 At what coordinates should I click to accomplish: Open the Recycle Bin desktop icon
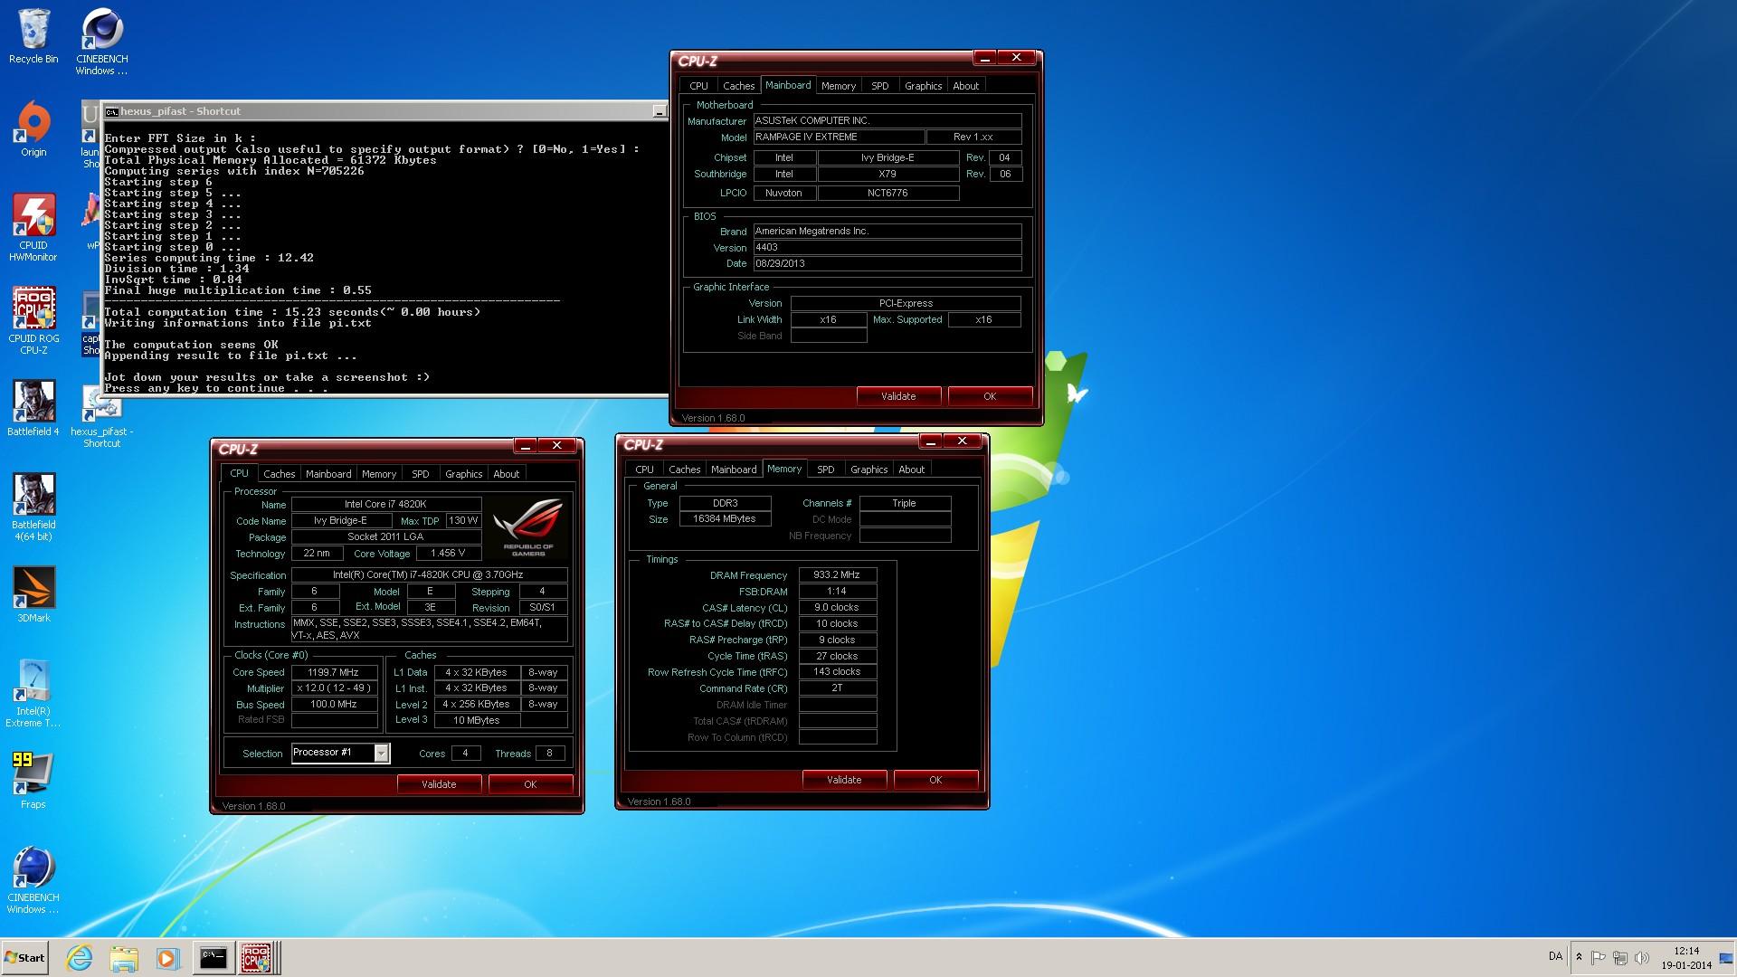(33, 36)
